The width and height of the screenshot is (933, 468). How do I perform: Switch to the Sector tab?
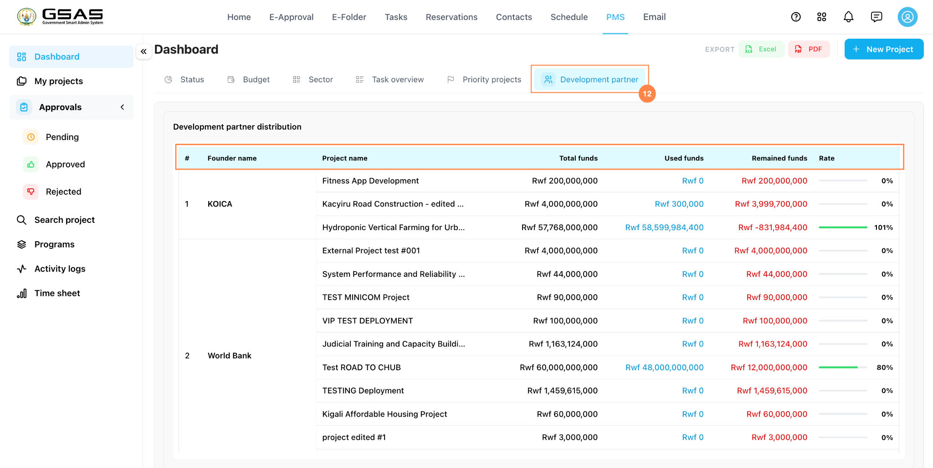click(x=313, y=80)
